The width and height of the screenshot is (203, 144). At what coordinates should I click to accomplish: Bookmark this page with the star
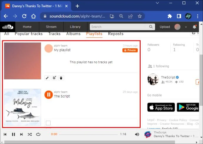pyautogui.click(x=140, y=16)
